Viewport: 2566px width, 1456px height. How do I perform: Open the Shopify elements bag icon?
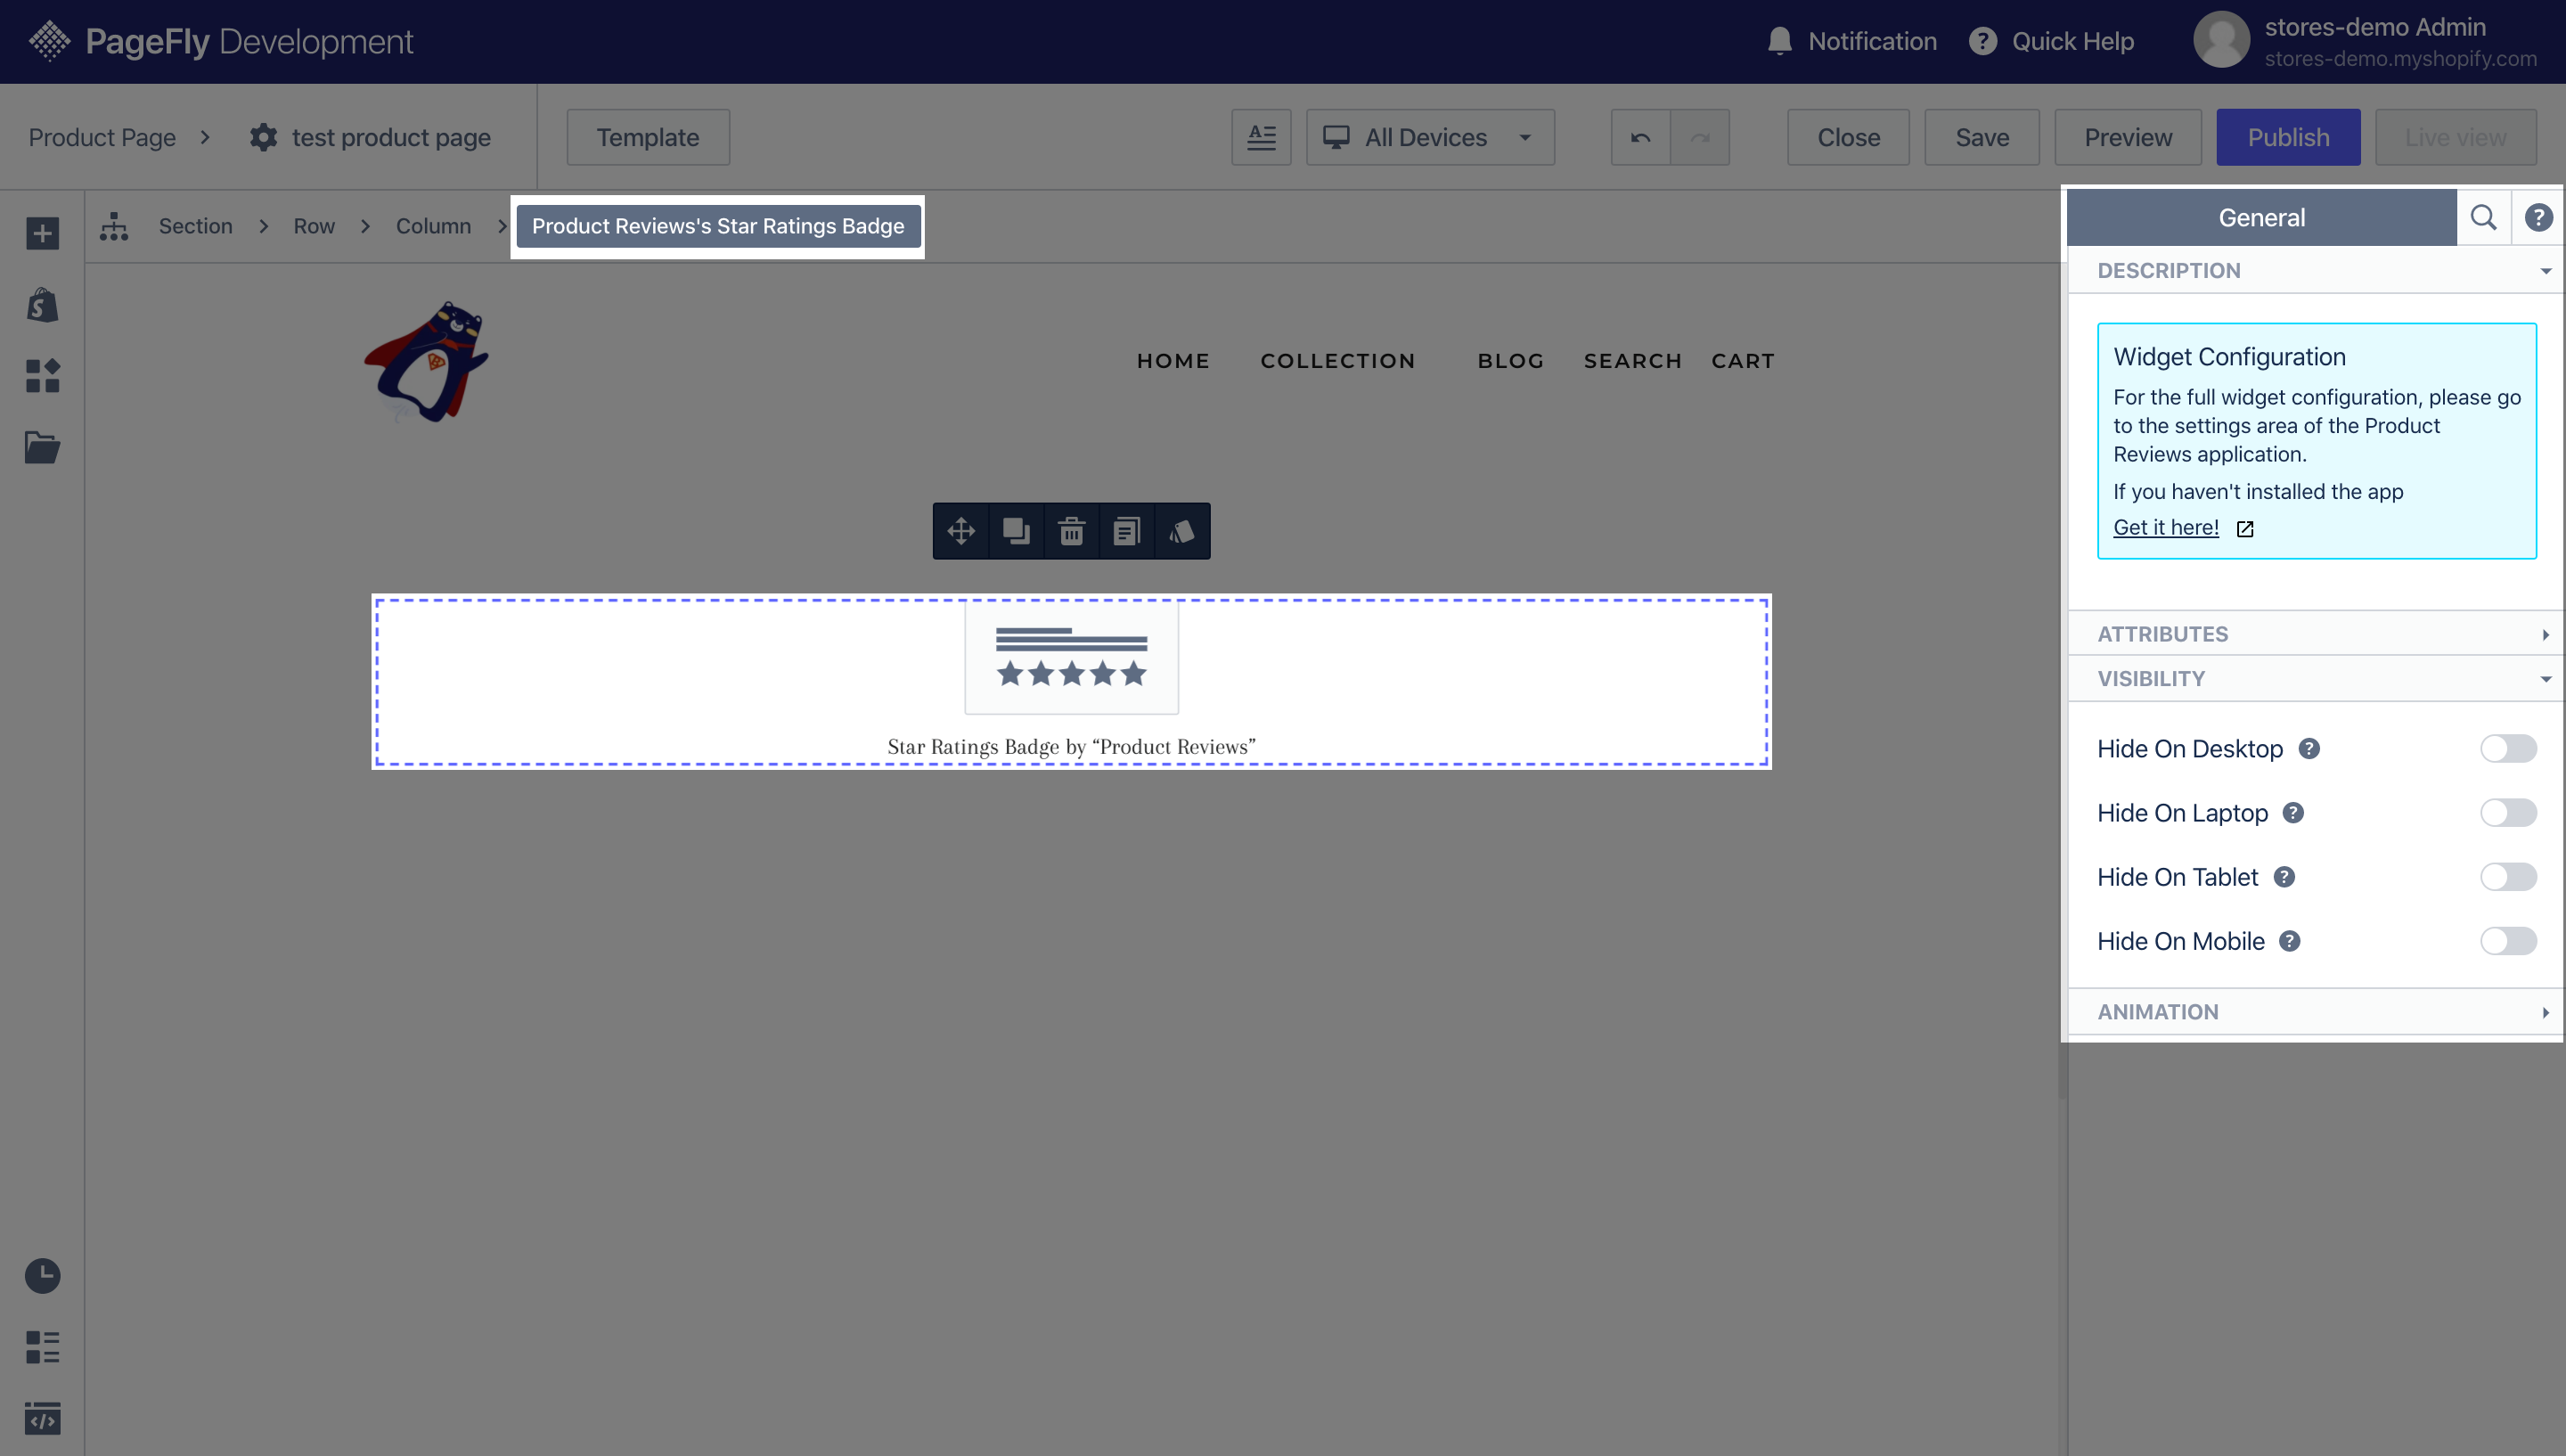click(x=42, y=305)
